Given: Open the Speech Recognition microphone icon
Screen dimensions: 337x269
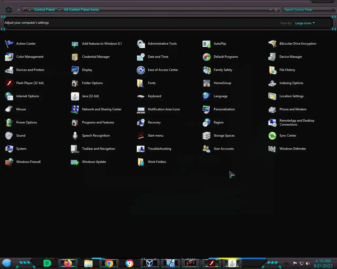Looking at the screenshot, I should point(75,136).
